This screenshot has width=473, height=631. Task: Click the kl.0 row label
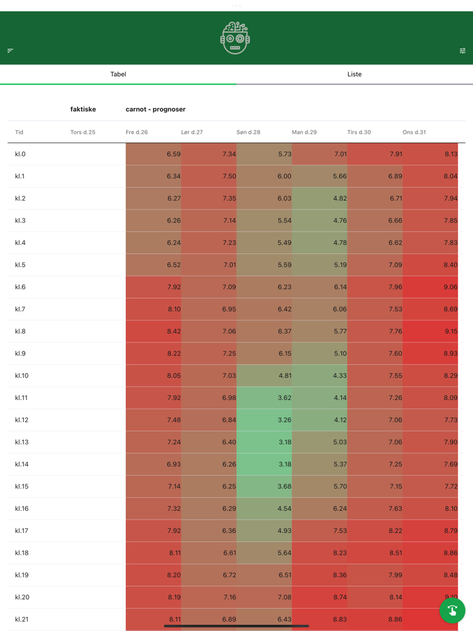tap(20, 154)
